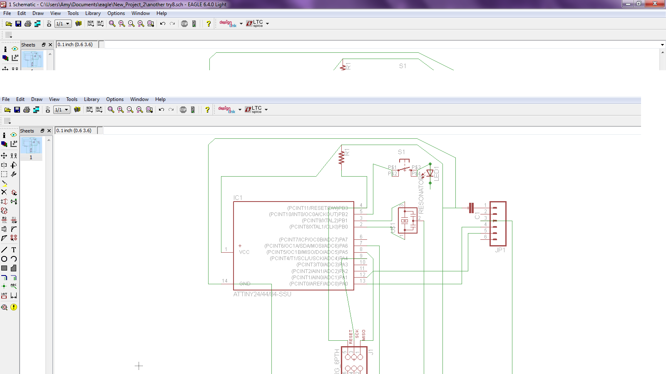Open the command line history dropdown arrow
Screen dimensions: 666x374
coord(662,45)
